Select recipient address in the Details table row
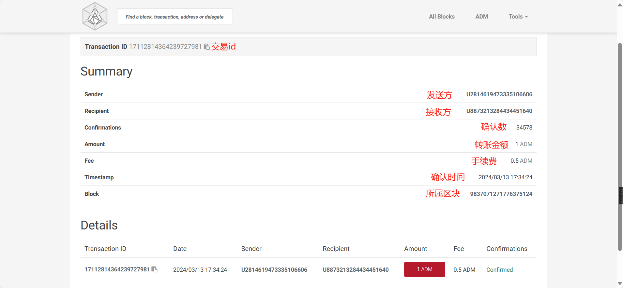 coord(356,270)
